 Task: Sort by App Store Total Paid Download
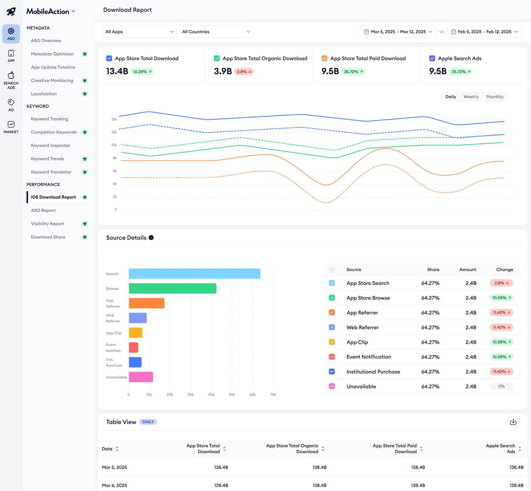(x=421, y=449)
